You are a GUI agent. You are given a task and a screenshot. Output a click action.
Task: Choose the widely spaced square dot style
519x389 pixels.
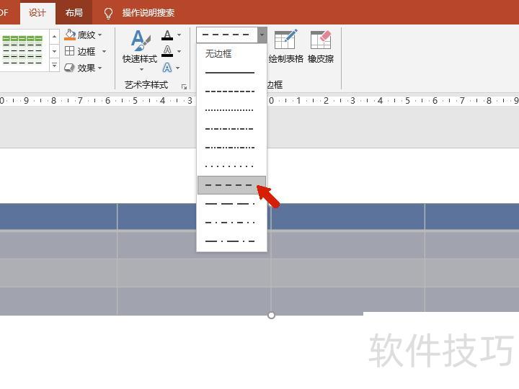(231, 166)
